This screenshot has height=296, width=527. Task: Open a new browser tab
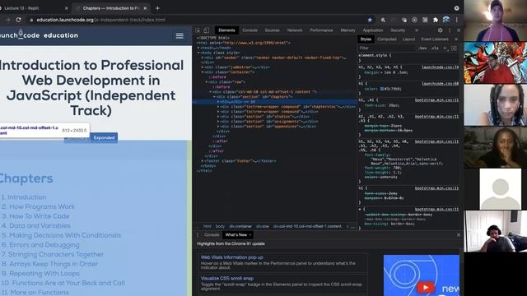pos(157,8)
